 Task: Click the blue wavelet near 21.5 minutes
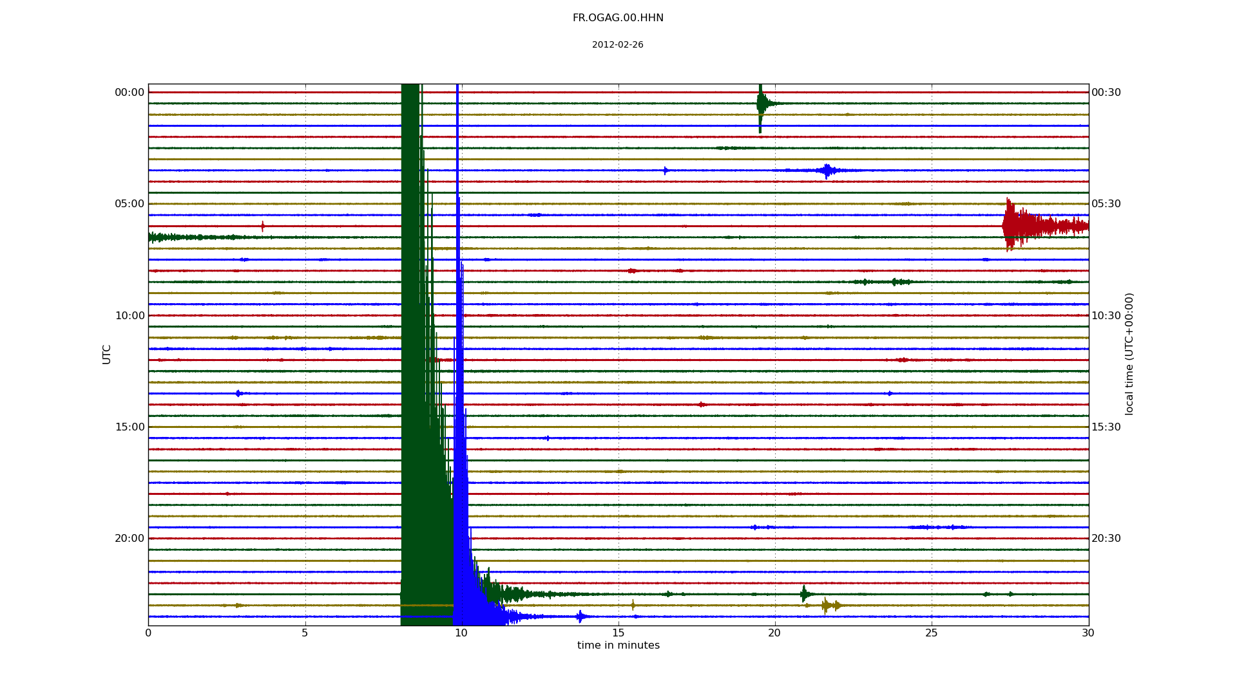827,171
